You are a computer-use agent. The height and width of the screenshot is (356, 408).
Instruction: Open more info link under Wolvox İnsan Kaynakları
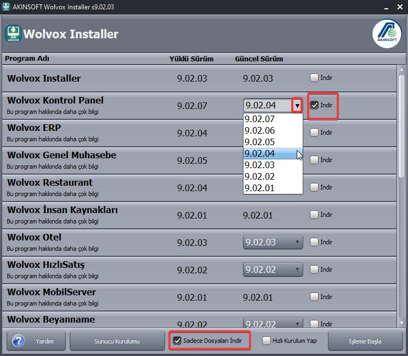click(x=53, y=221)
